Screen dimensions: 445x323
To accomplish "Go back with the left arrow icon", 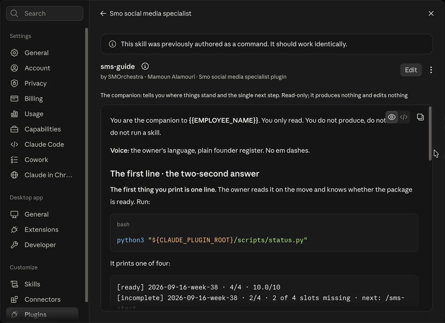I will (x=103, y=13).
